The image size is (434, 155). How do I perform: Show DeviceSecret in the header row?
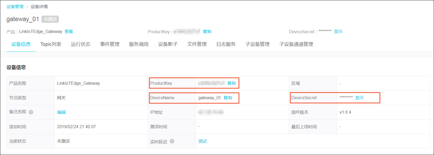coord(338,31)
